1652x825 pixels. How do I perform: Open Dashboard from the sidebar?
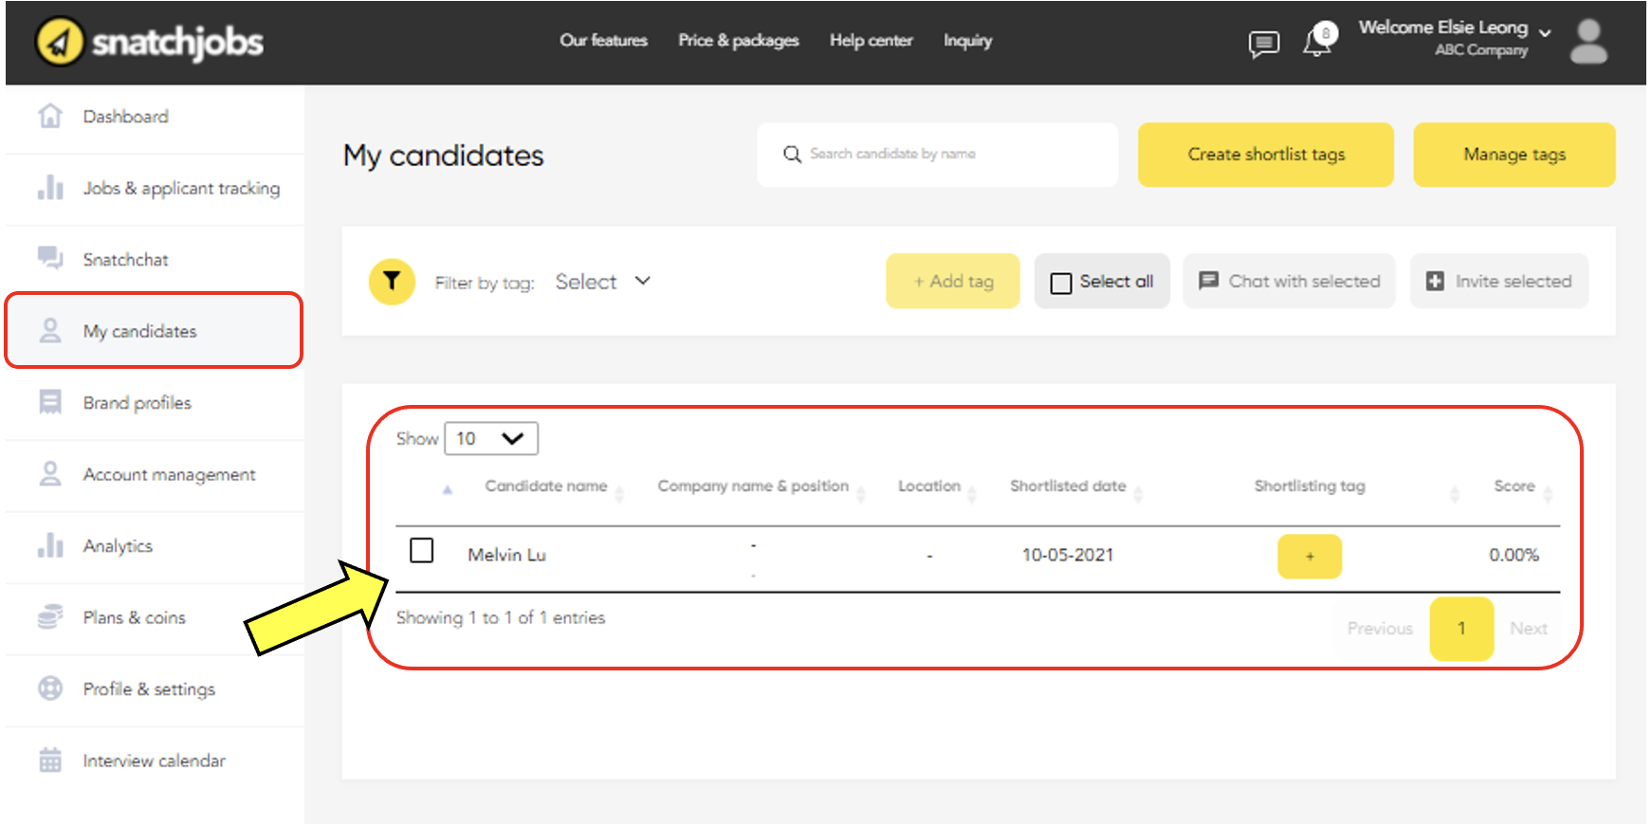click(125, 117)
